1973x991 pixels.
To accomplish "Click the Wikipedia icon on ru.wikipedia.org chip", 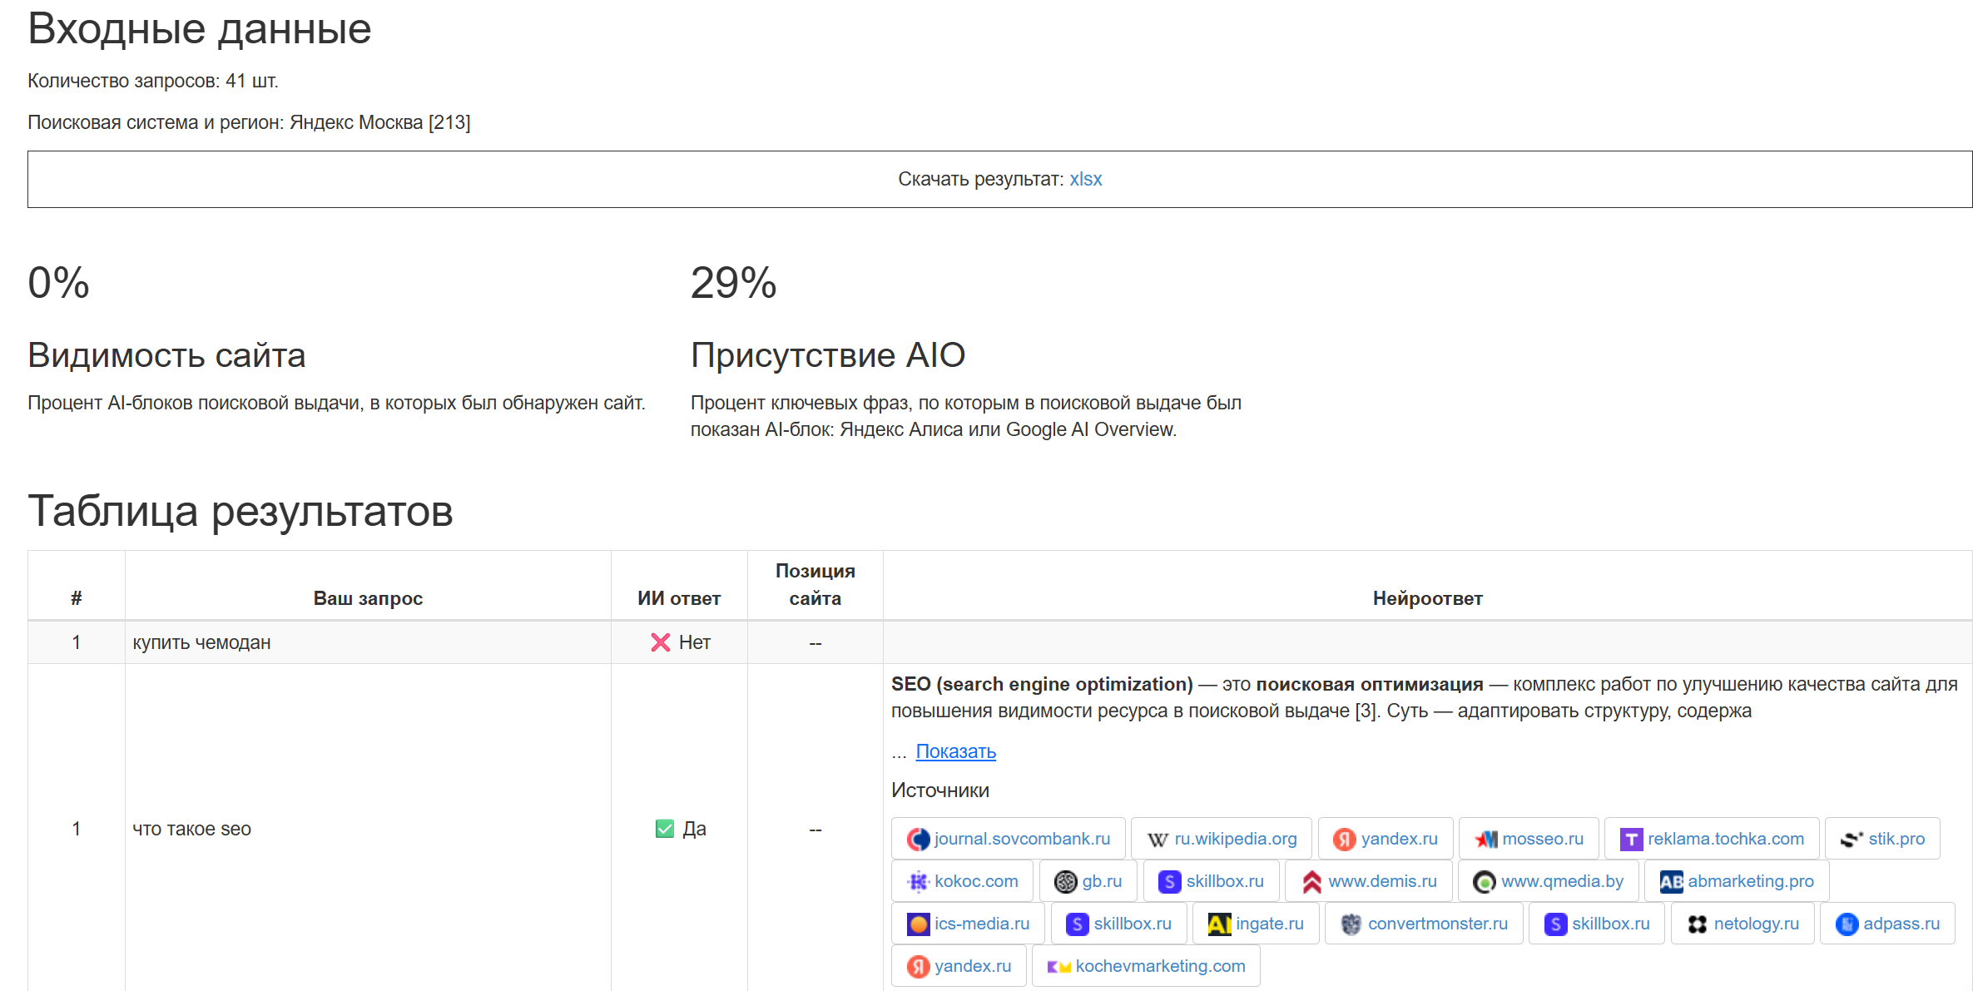I will coord(1158,838).
